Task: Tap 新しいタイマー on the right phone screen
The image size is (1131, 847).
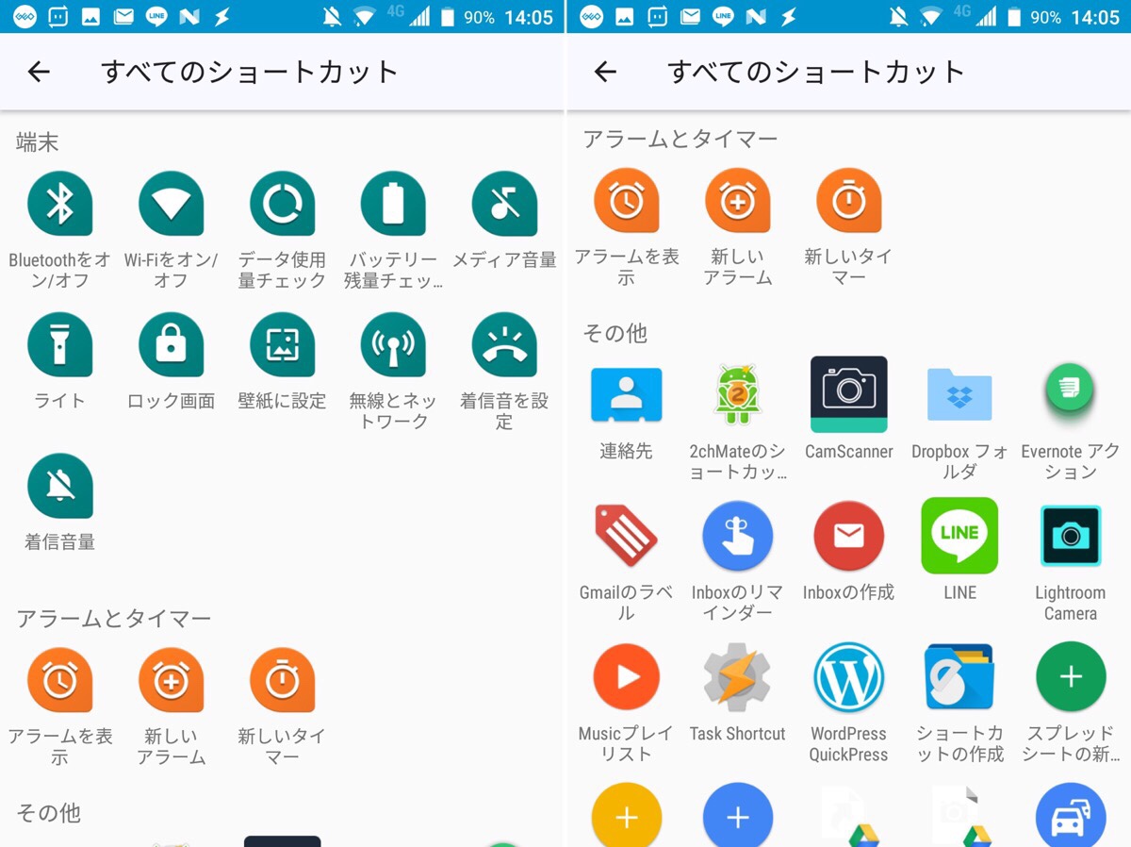Action: click(x=849, y=200)
